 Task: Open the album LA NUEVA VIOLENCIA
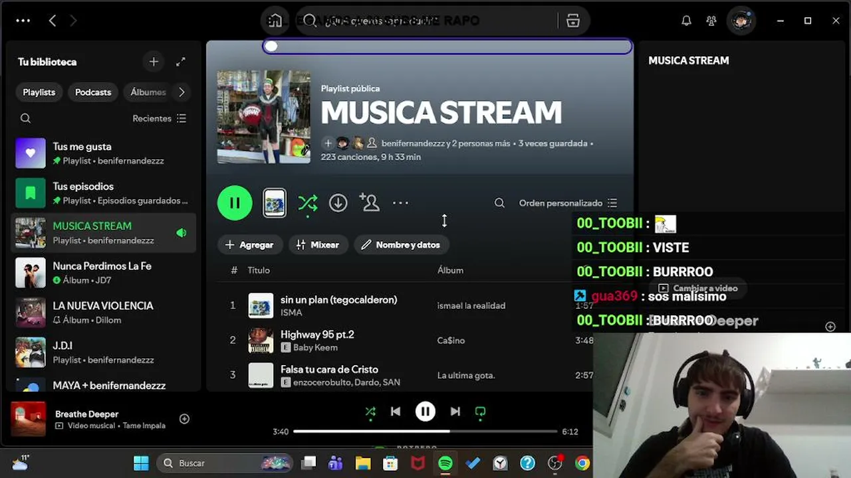click(x=104, y=313)
